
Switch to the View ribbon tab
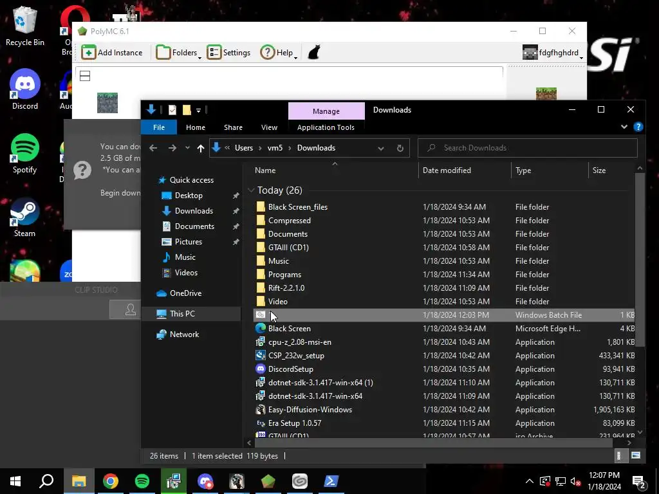click(269, 127)
